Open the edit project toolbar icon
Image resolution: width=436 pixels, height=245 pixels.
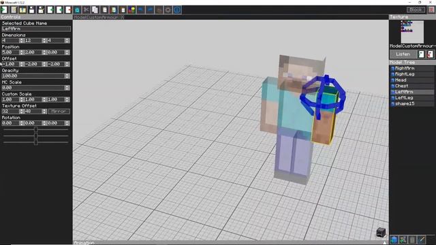pyautogui.click(x=14, y=10)
